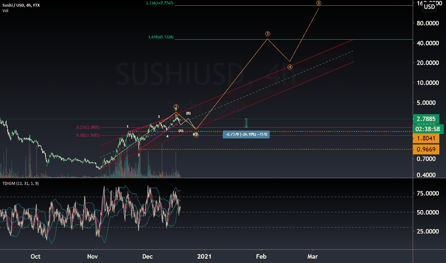Click the circled (C) wave label
The image size is (446, 263).
196,134
